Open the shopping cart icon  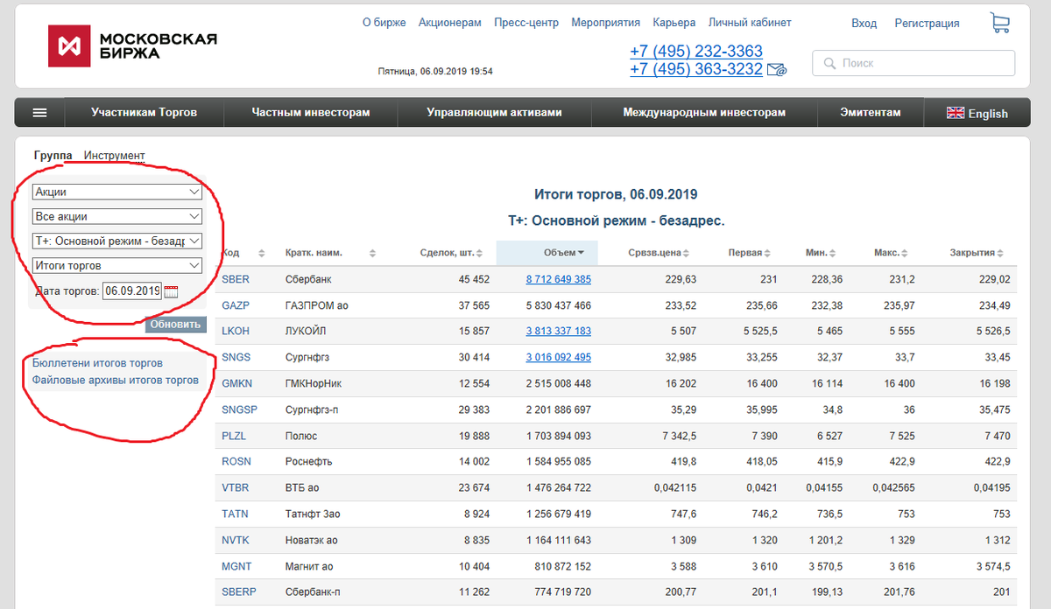tap(999, 23)
